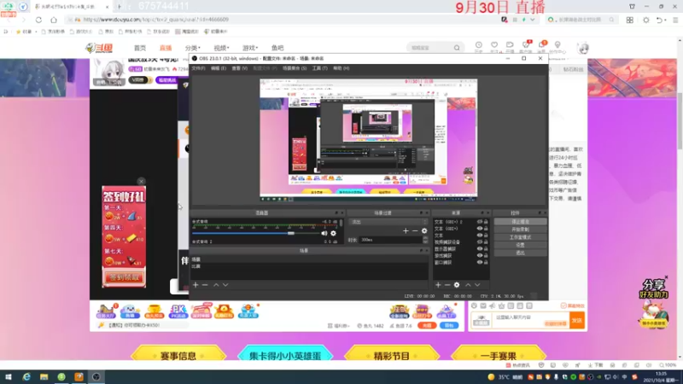This screenshot has width=683, height=384.
Task: Move selected scene down
Action: tap(225, 285)
